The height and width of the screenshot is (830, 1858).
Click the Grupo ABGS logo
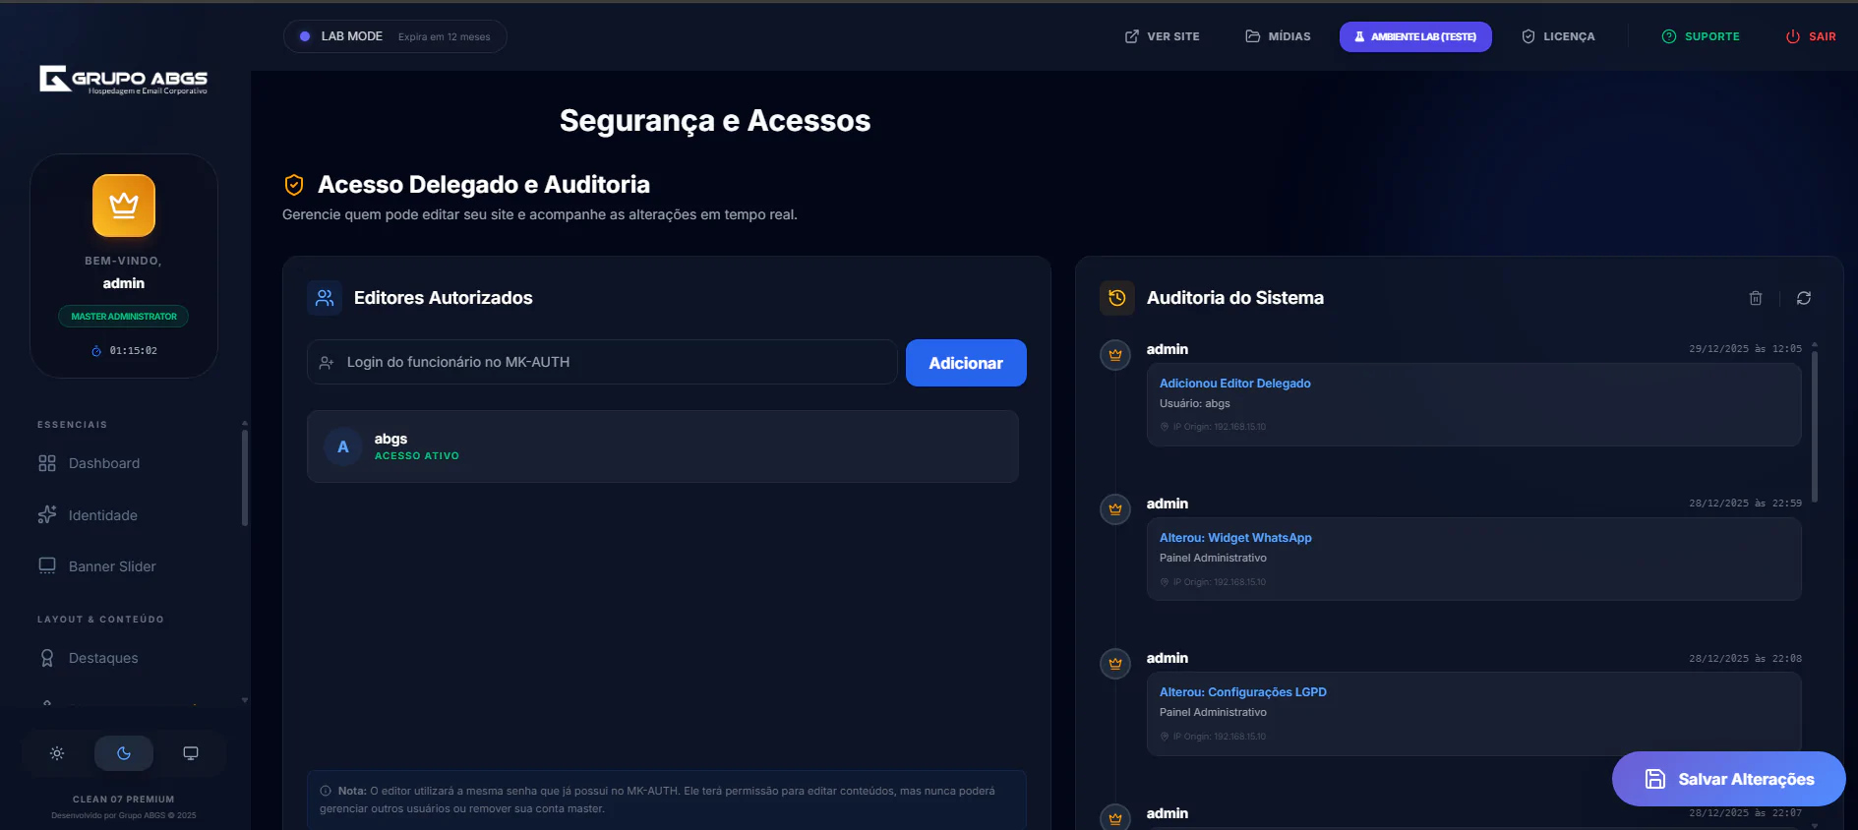tap(124, 80)
